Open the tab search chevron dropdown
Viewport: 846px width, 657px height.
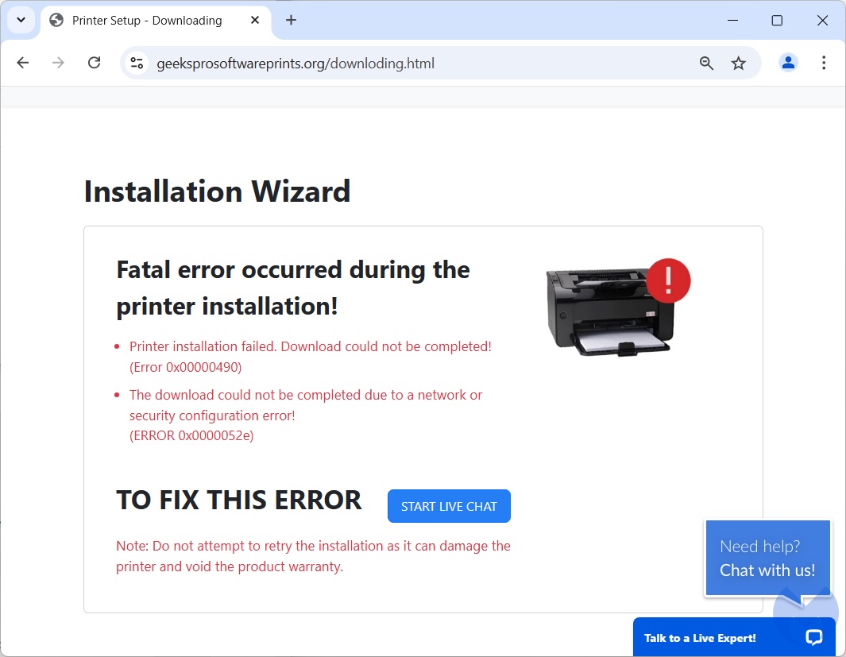[21, 20]
